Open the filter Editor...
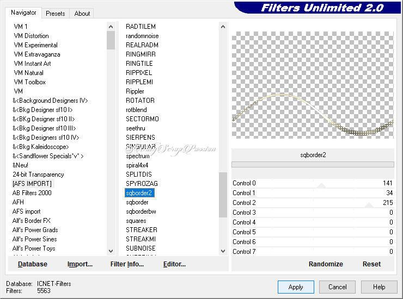This screenshot has width=403, height=299. tap(174, 264)
